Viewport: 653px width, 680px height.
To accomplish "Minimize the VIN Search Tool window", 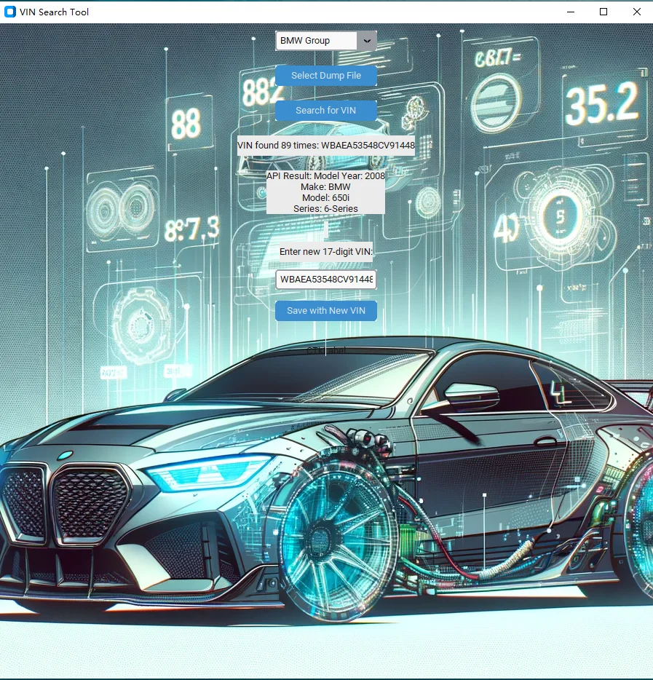I will (x=571, y=12).
